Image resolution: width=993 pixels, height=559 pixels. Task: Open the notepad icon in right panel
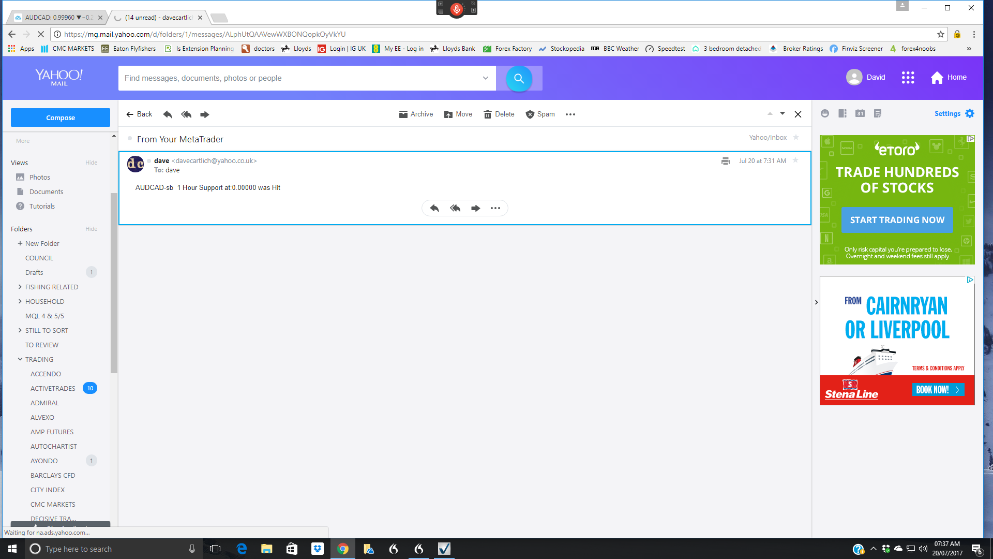coord(878,113)
